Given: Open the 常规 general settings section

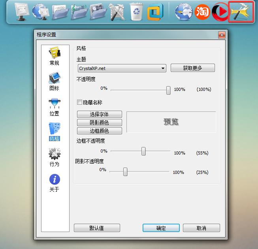Looking at the screenshot, I should (55, 56).
